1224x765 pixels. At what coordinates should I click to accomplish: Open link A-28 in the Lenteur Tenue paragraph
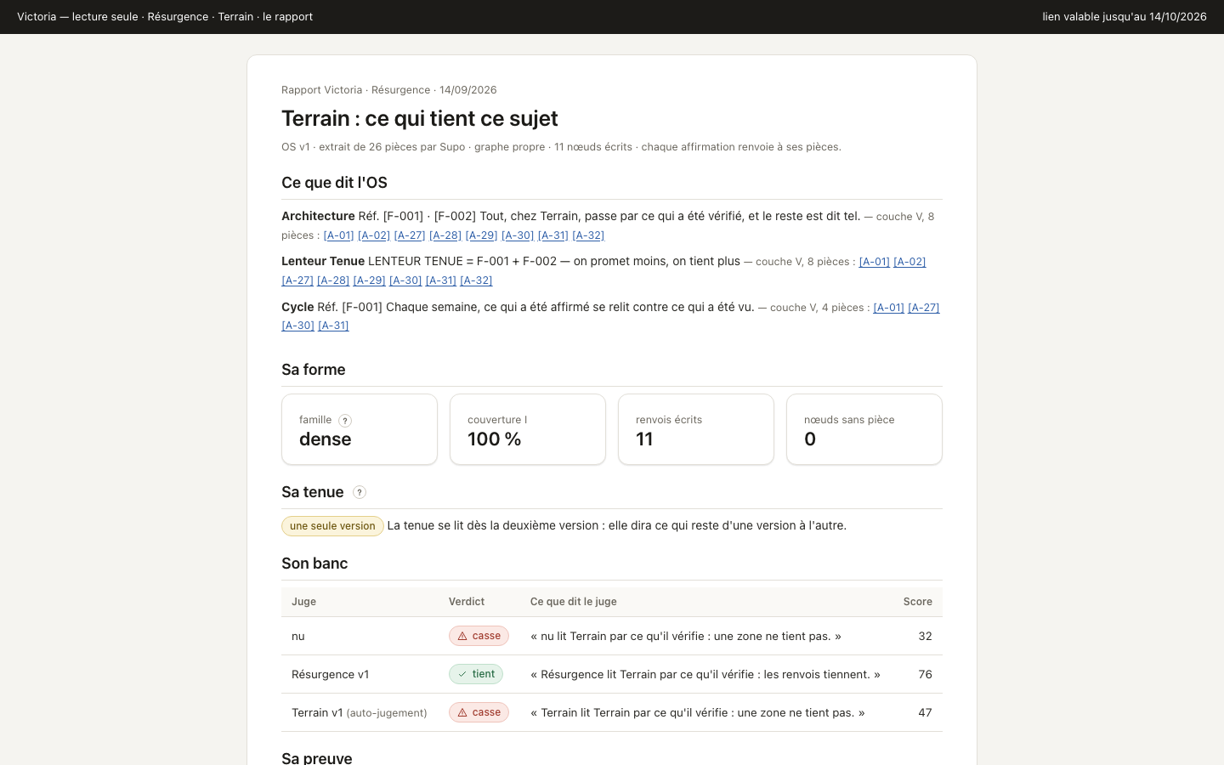333,280
